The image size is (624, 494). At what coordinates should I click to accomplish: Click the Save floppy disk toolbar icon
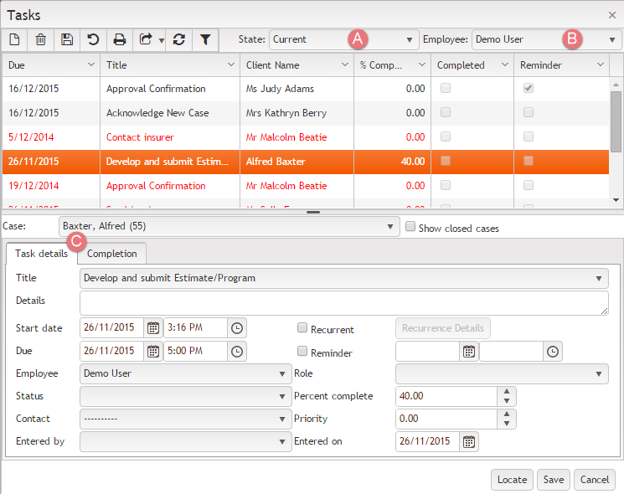pyautogui.click(x=67, y=39)
